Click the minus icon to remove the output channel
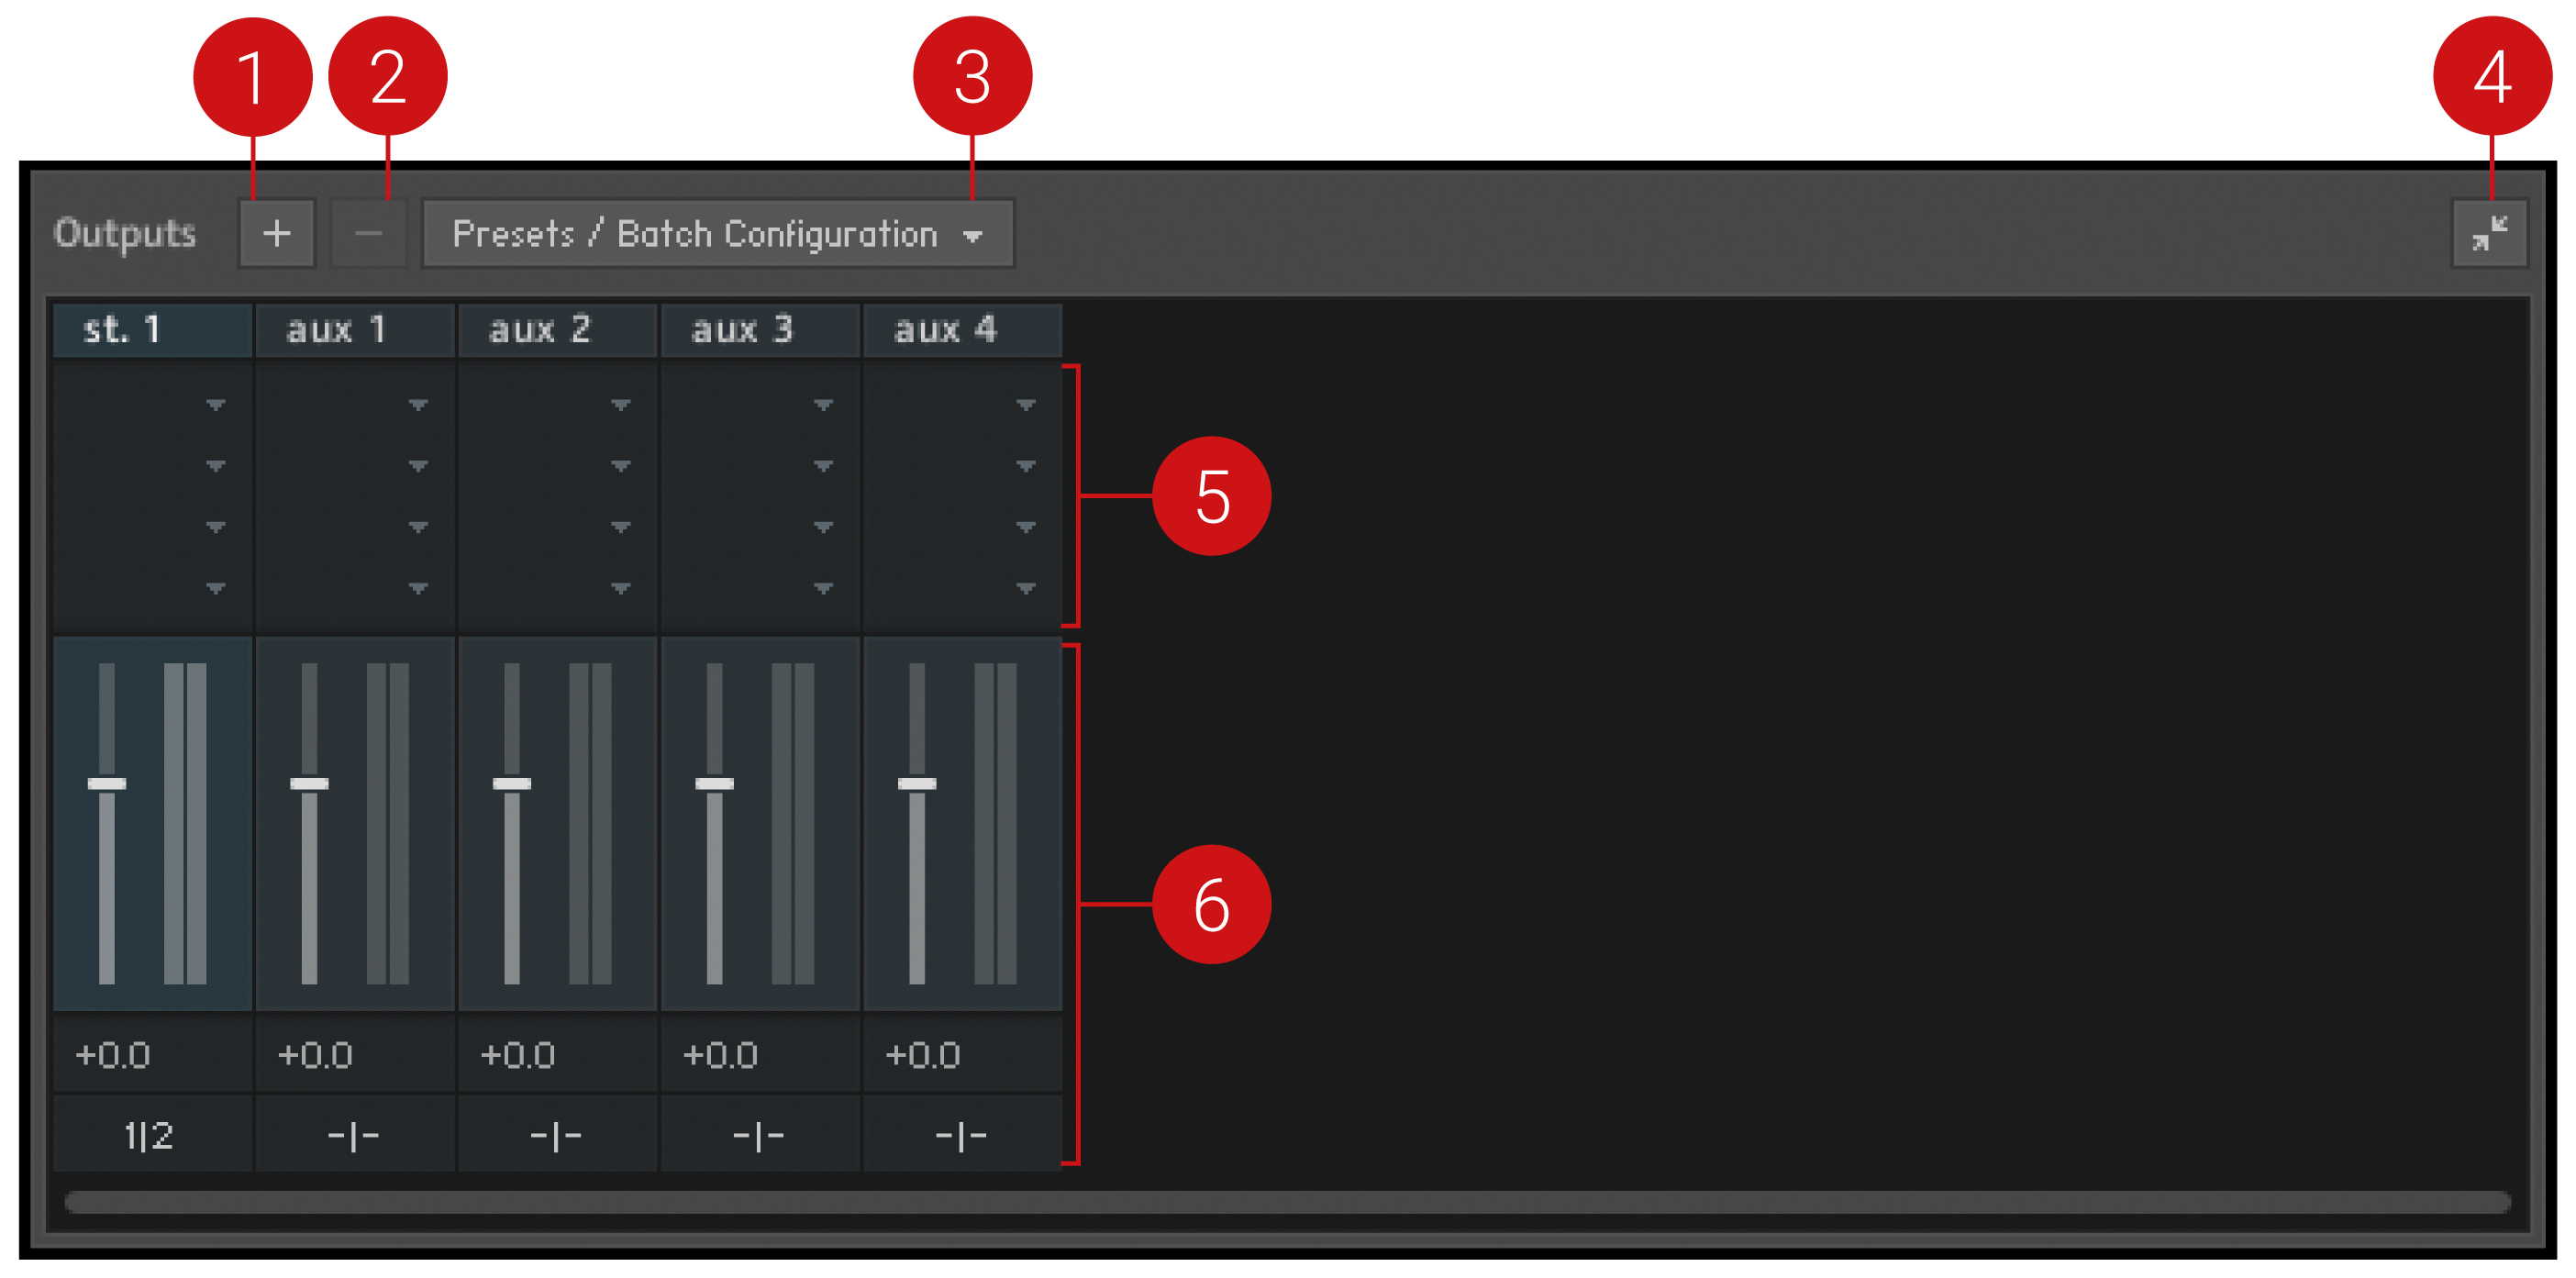Viewport: 2576px width, 1278px height. pos(368,234)
